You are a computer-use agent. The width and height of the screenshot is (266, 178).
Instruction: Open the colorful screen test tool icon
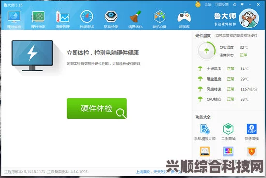point(228,151)
